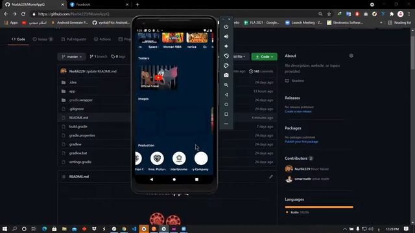415x233 pixels.
Task: Open the 1 branch link
Action: point(99,56)
